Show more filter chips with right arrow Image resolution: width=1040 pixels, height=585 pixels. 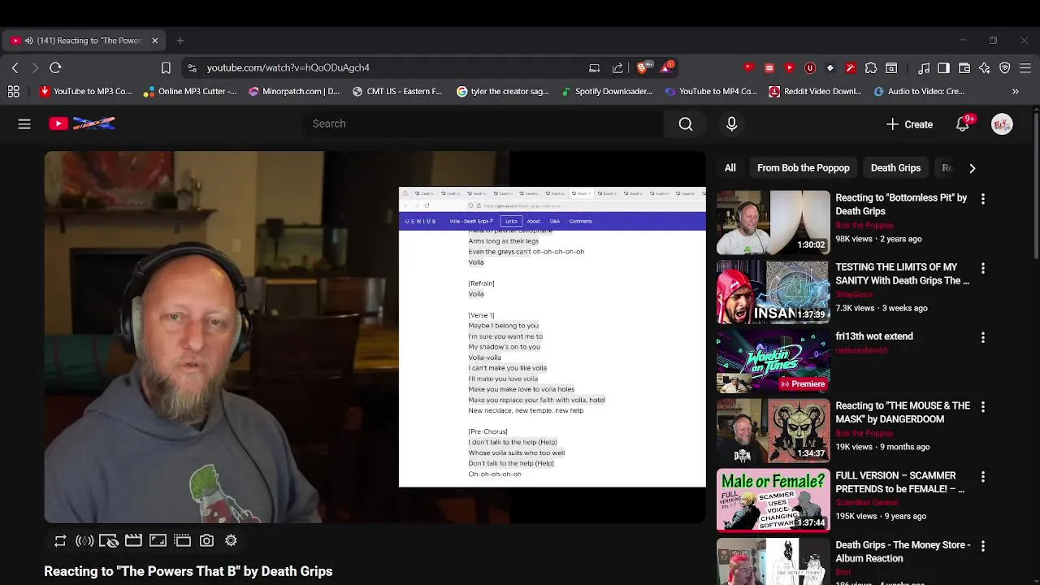tap(972, 168)
